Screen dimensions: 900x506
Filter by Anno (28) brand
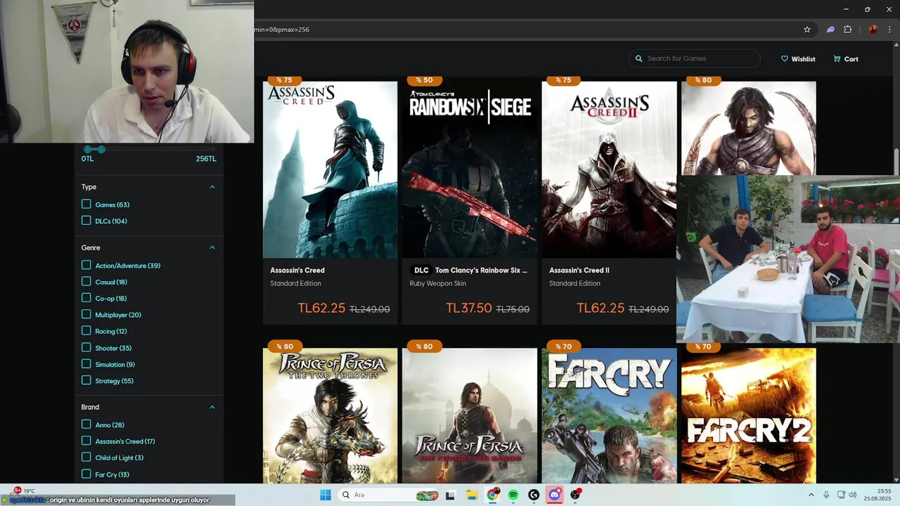pyautogui.click(x=86, y=424)
